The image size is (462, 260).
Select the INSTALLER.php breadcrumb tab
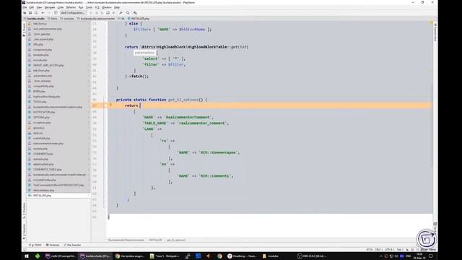[x=139, y=19]
